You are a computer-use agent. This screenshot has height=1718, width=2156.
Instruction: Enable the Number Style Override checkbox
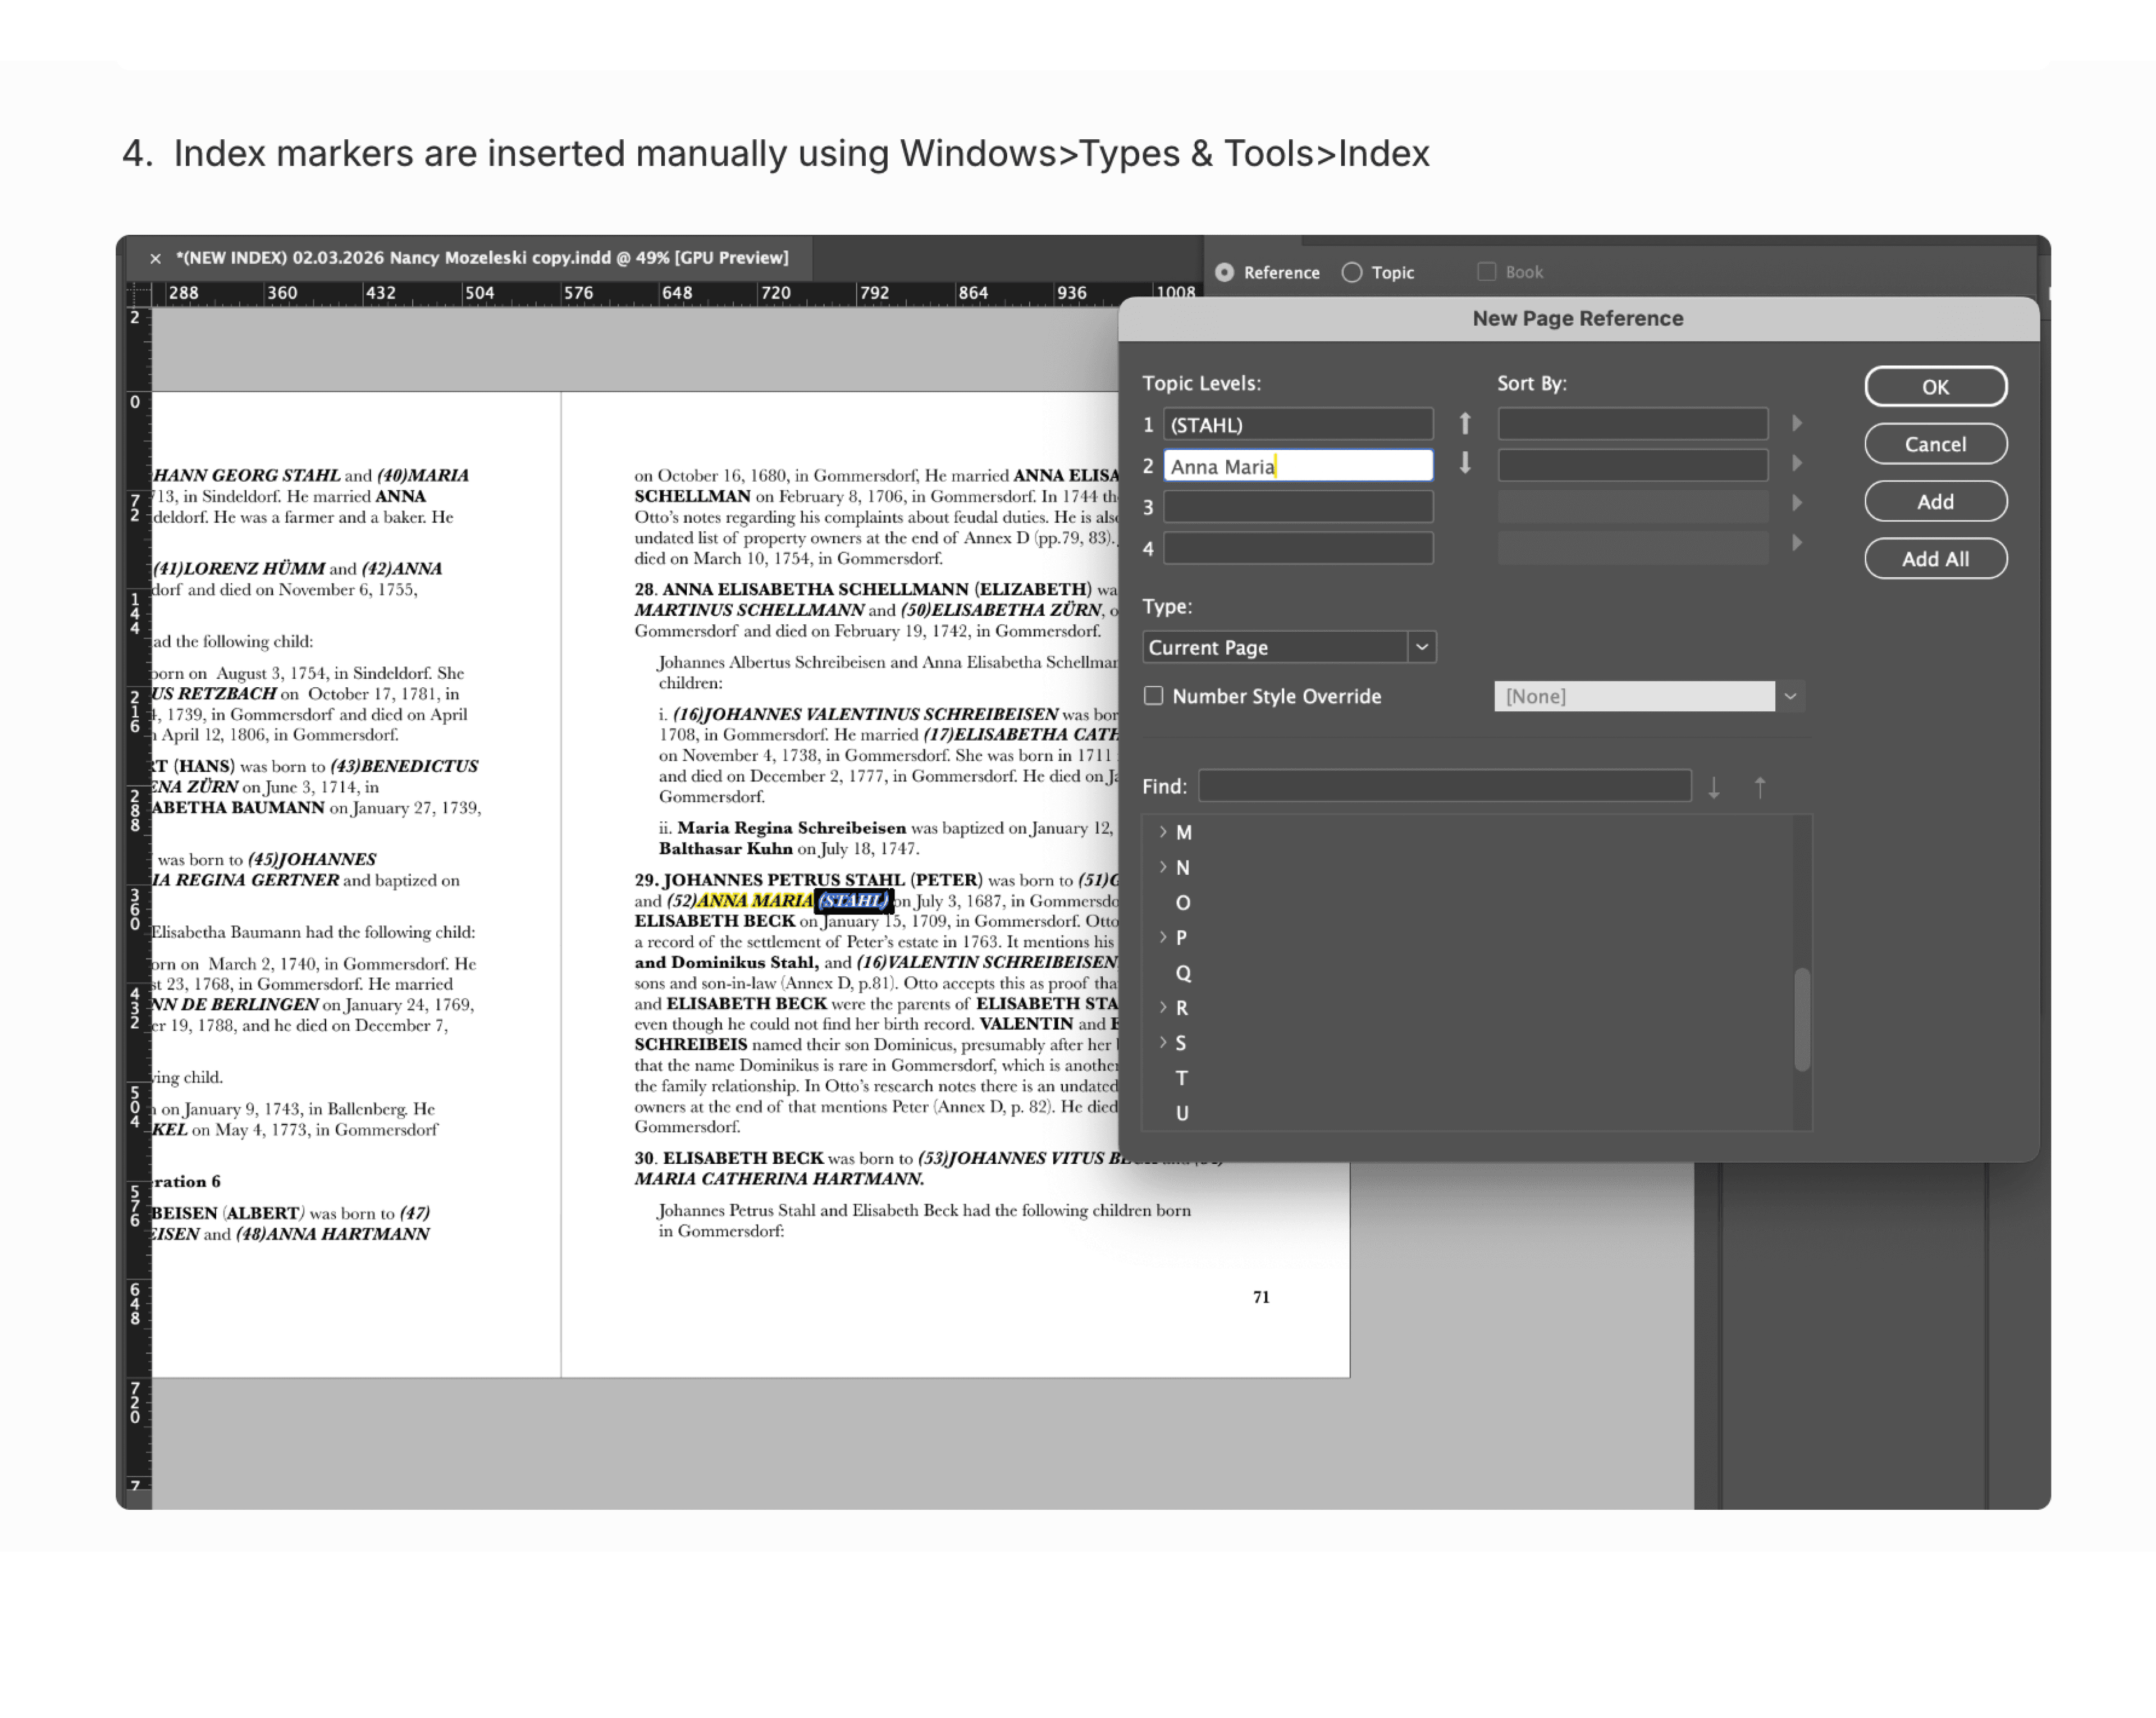(x=1154, y=696)
